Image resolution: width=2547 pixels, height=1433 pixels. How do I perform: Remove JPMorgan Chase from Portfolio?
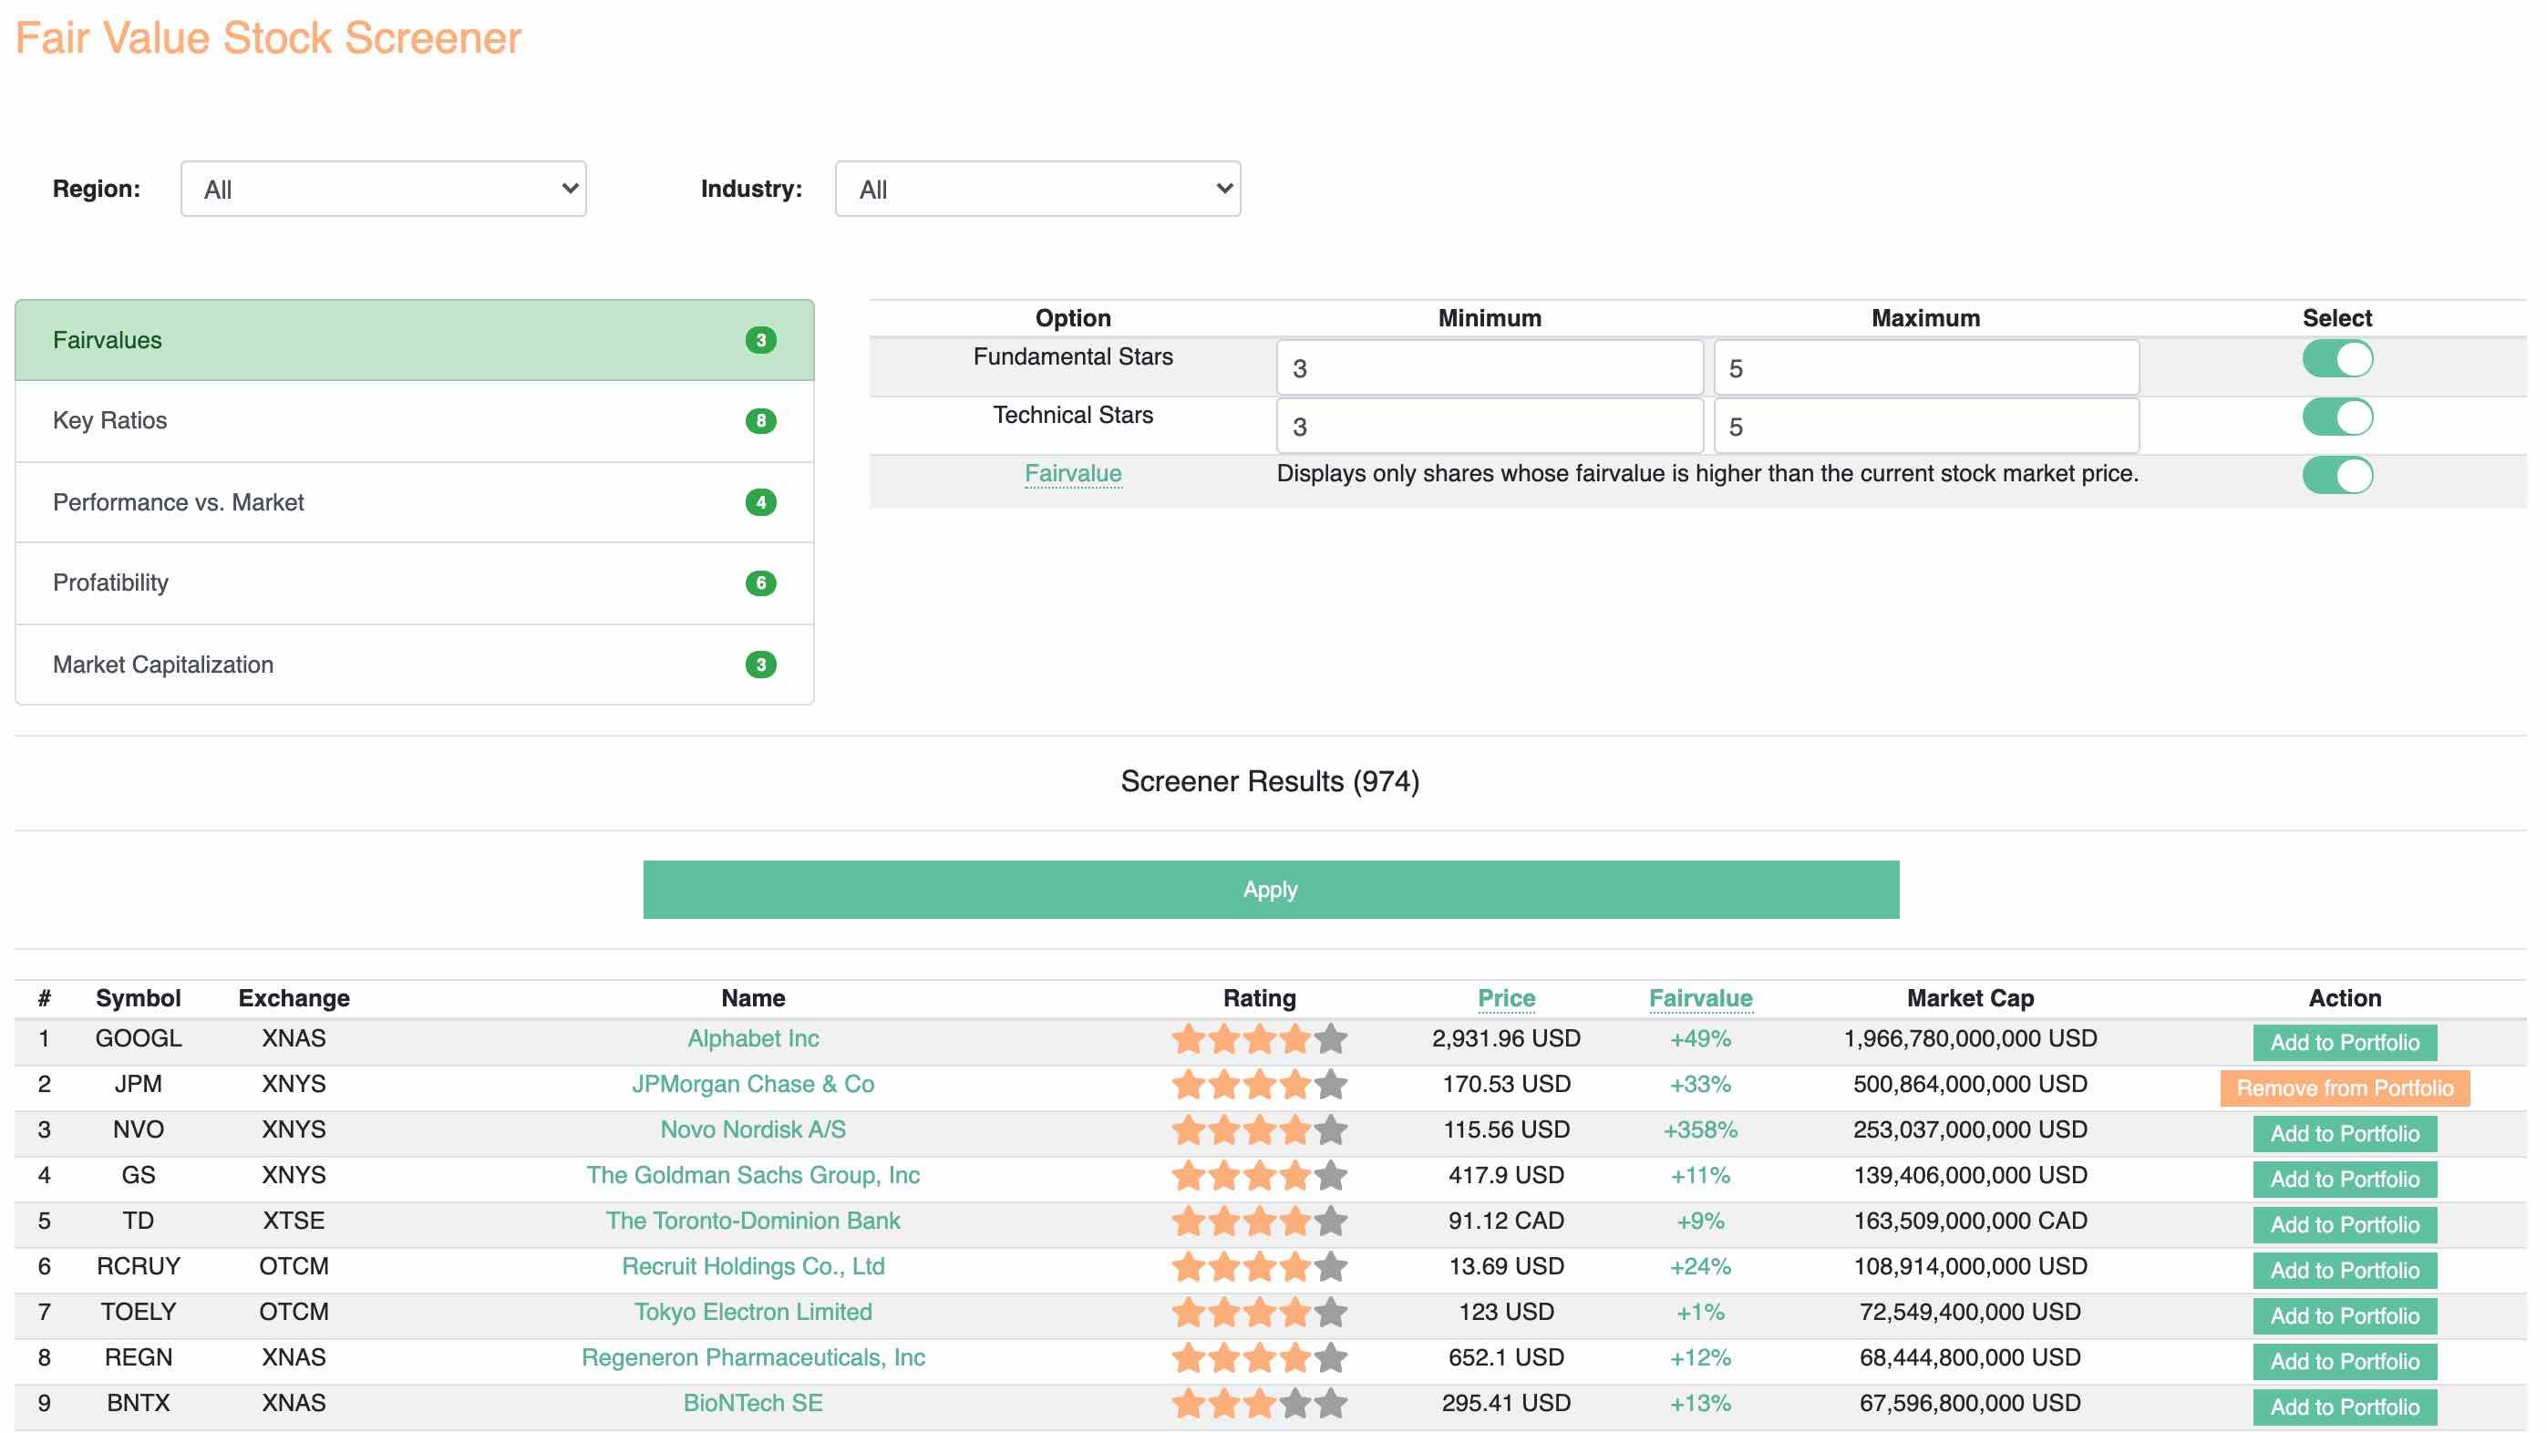coord(2345,1088)
